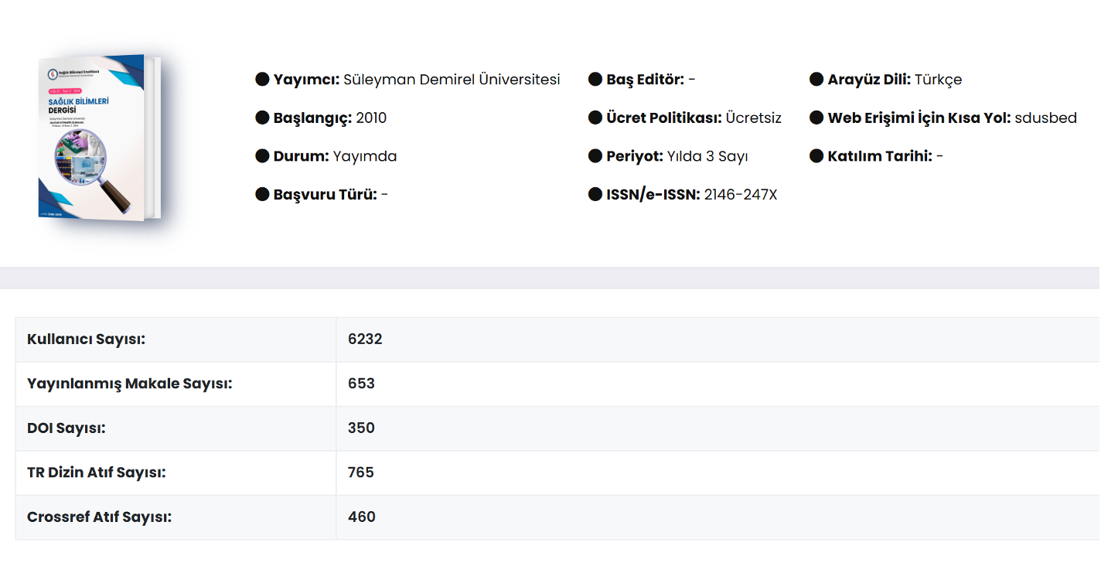1101x563 pixels.
Task: Select the Yayınlanmış Makale Sayısı row label
Action: (x=130, y=384)
